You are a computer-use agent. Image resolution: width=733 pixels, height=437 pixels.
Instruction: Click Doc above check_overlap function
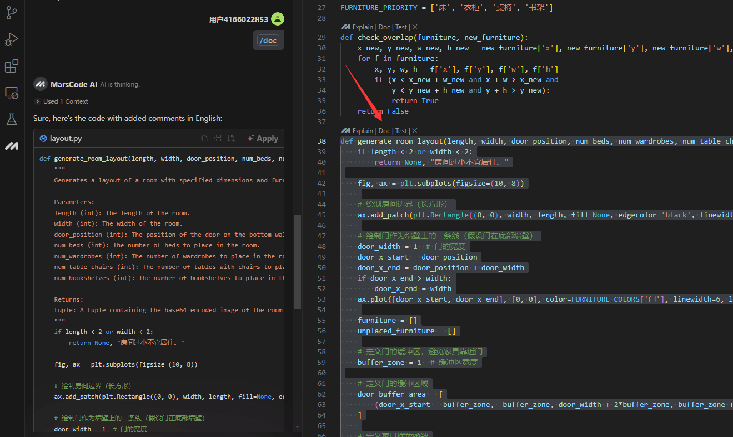(x=384, y=27)
